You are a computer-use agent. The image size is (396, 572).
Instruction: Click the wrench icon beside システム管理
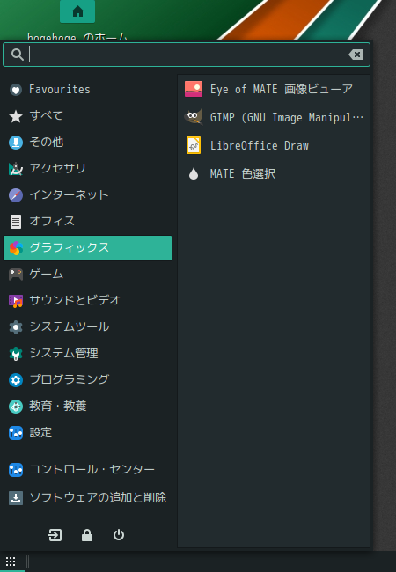[x=16, y=354]
